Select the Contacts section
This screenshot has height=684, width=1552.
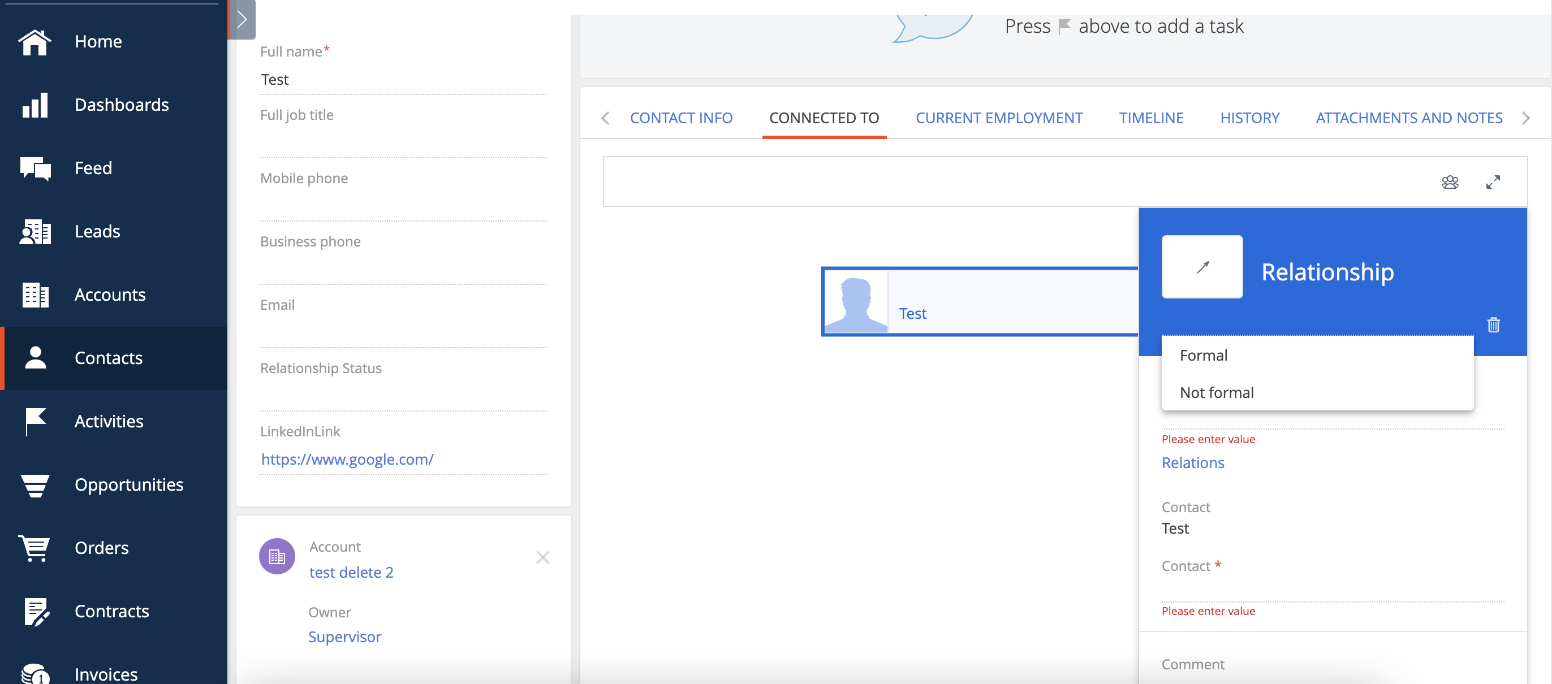coord(113,358)
